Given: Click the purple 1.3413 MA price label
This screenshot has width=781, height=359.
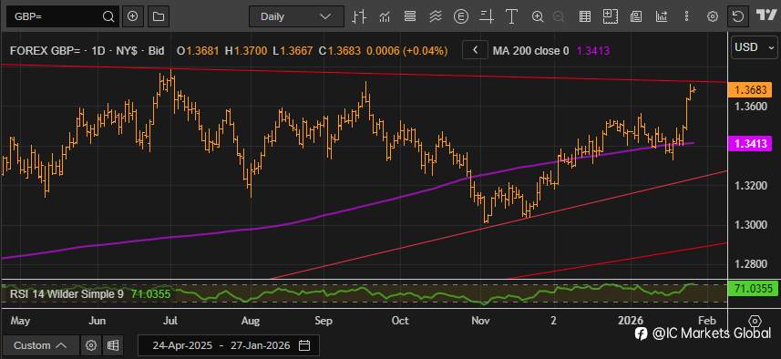Looking at the screenshot, I should coord(750,144).
